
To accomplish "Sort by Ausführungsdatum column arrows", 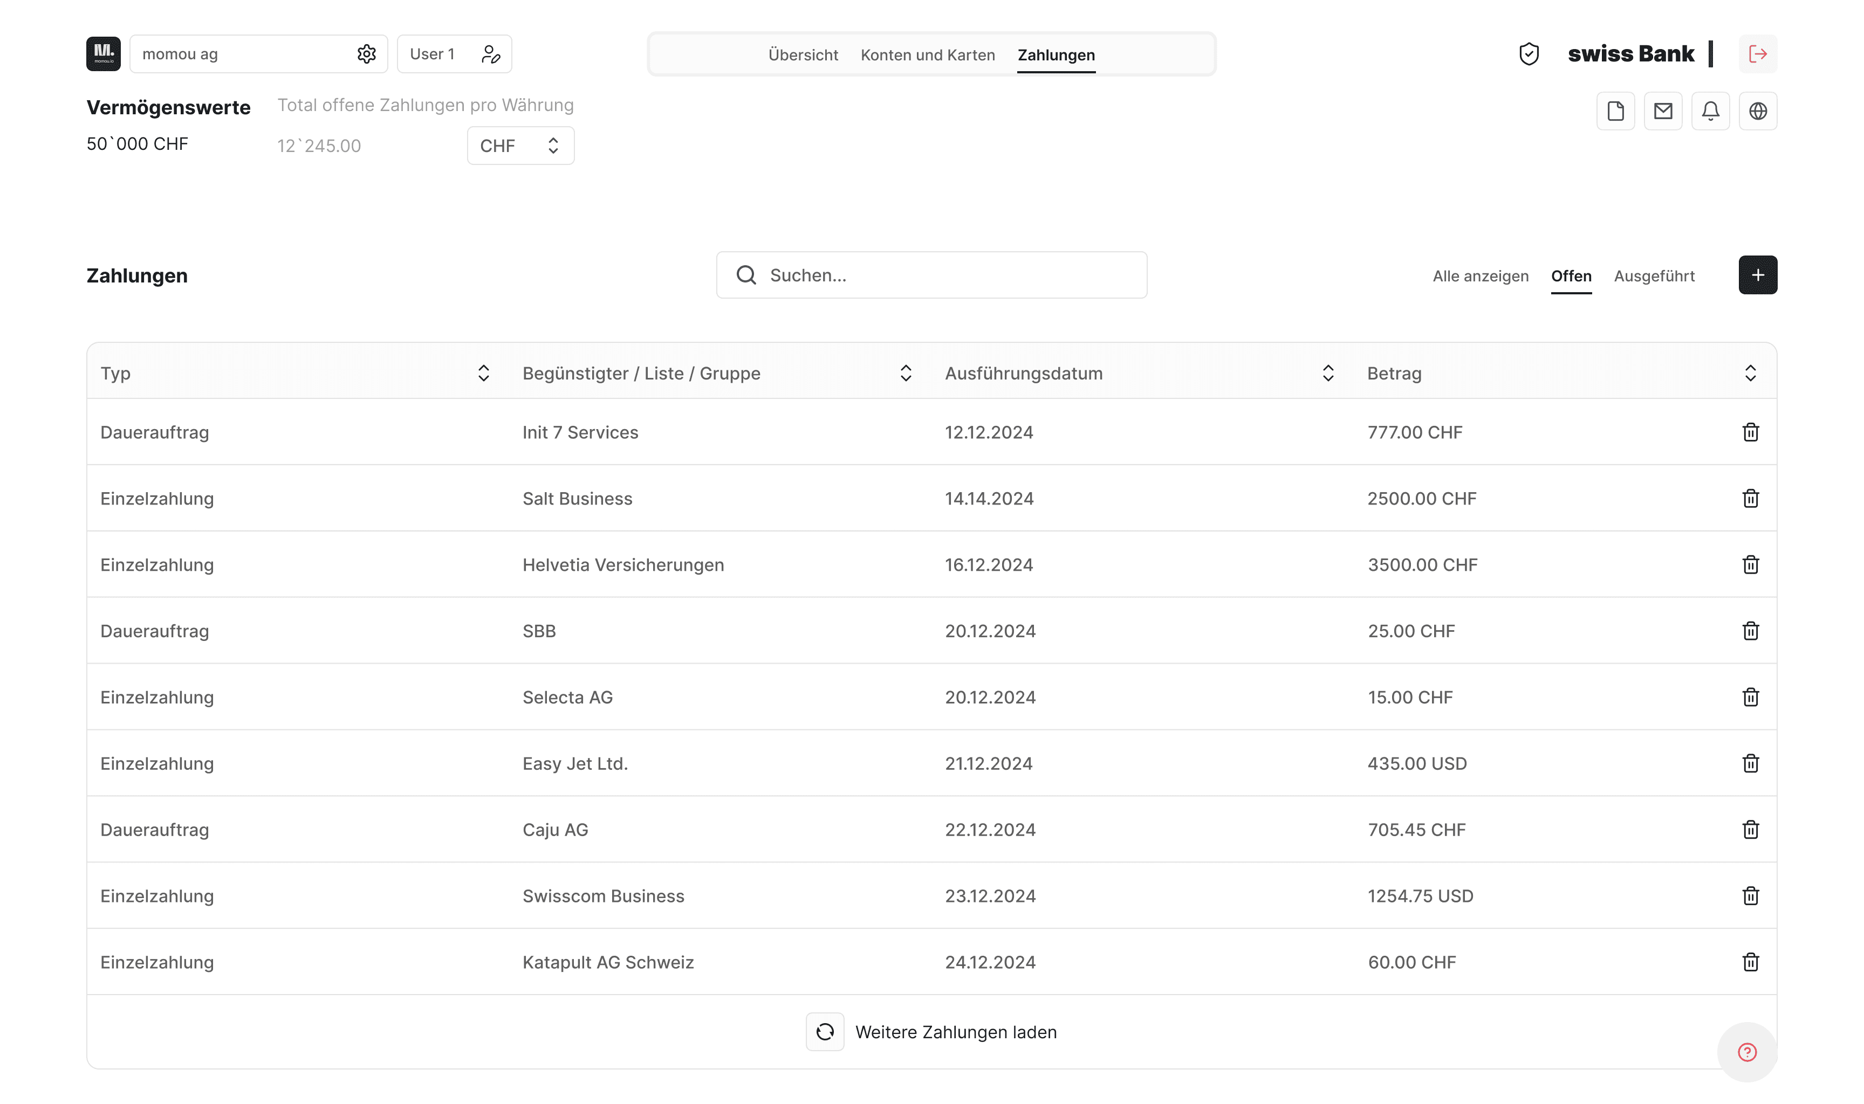I will click(1327, 374).
